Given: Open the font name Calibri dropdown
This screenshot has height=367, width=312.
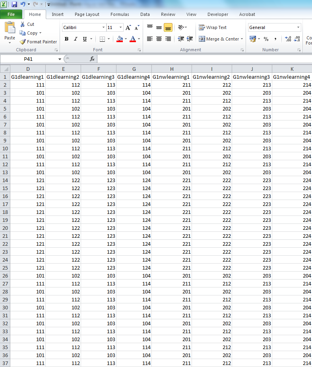Looking at the screenshot, I should point(103,28).
